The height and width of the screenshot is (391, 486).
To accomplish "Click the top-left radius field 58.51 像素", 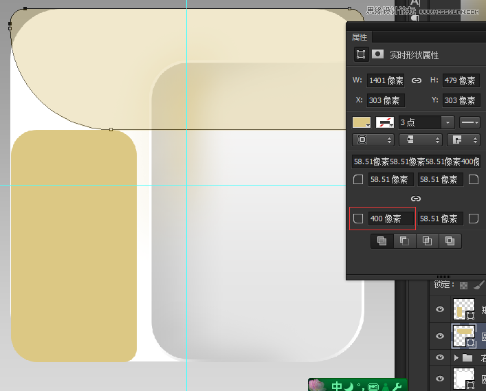I will [x=390, y=179].
